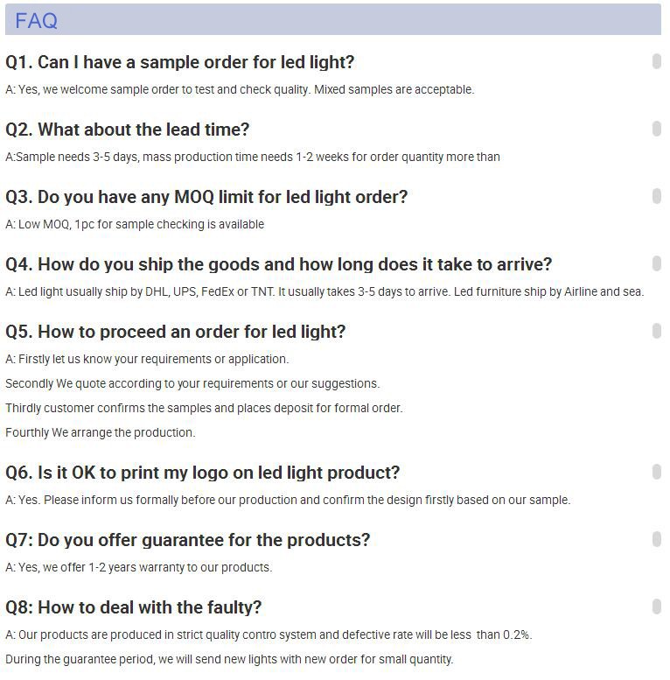Click the gray marker on the Q3 MOQ row
The width and height of the screenshot is (670, 680).
click(x=656, y=196)
